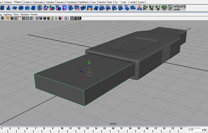Viewport: 208px width, 133px height.
Task: Click the current frame field showing 1.00
Action: 195,130
